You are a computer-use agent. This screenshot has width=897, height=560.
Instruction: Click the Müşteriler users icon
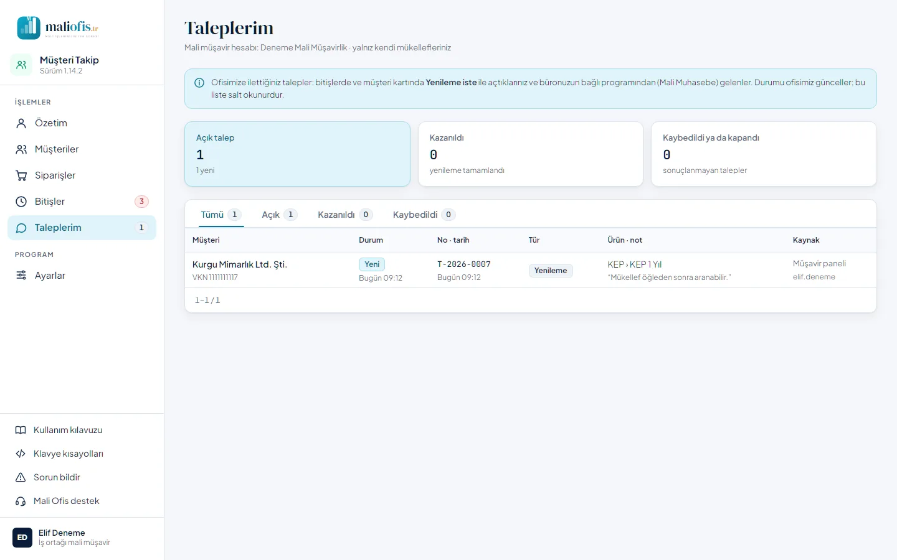(x=21, y=149)
